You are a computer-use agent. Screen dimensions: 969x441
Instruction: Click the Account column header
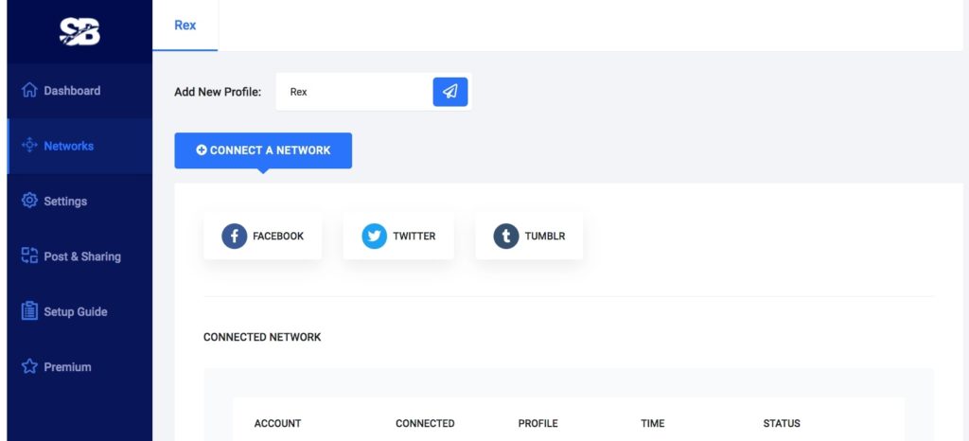pyautogui.click(x=277, y=424)
